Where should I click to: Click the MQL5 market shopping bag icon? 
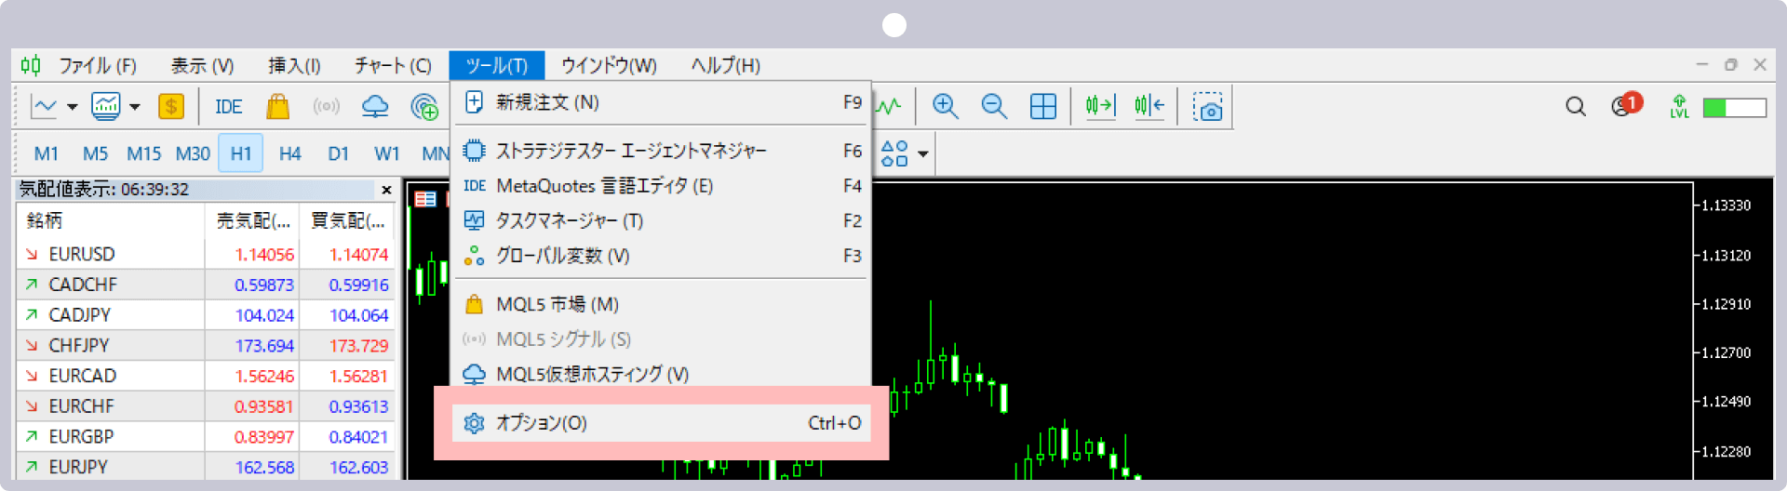[277, 107]
